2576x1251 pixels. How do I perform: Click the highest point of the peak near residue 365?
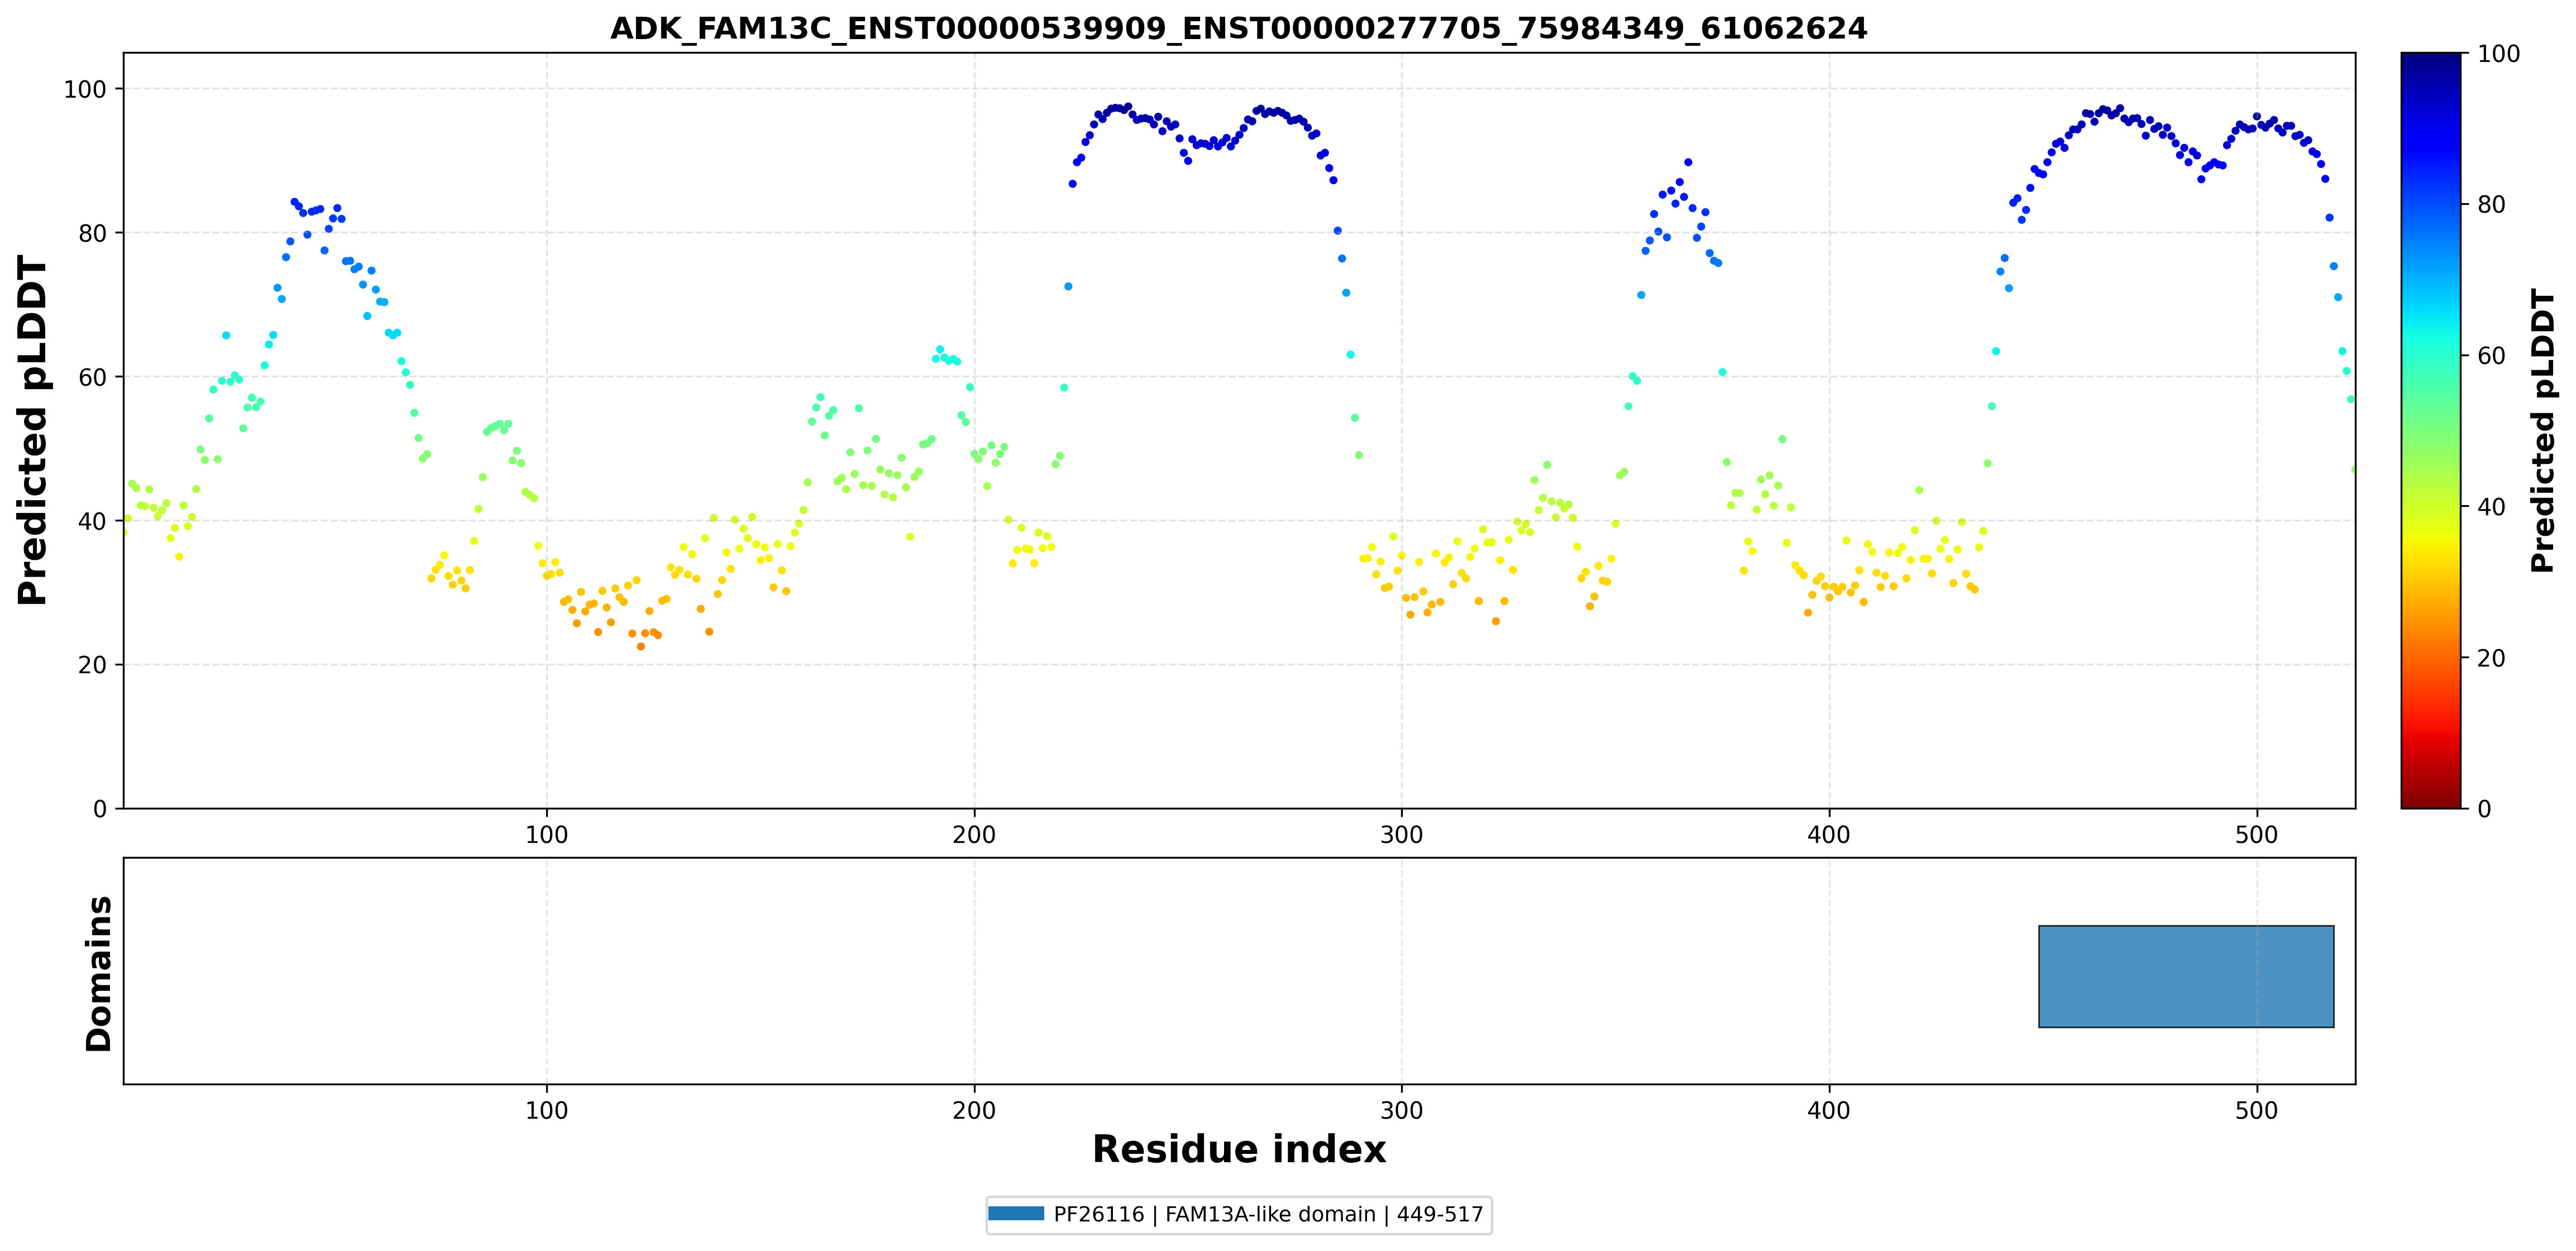click(x=1688, y=162)
